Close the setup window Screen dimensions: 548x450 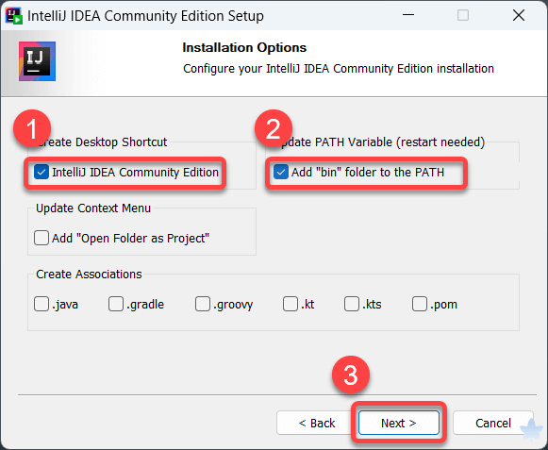click(519, 15)
